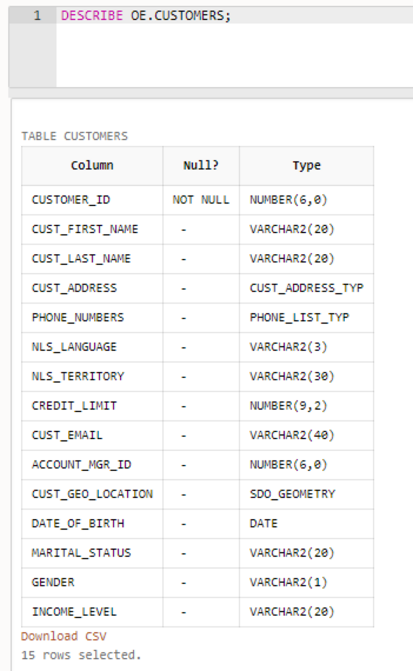This screenshot has height=671, width=413.
Task: Click the NOT NULL cell
Action: (201, 200)
